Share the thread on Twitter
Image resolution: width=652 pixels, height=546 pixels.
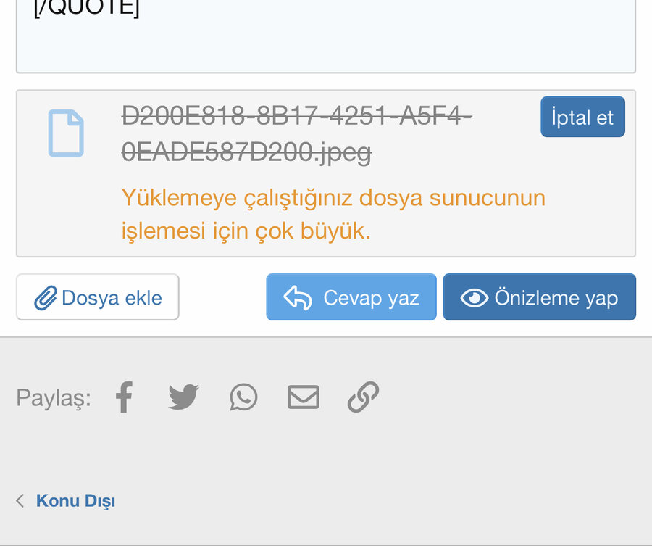(184, 397)
